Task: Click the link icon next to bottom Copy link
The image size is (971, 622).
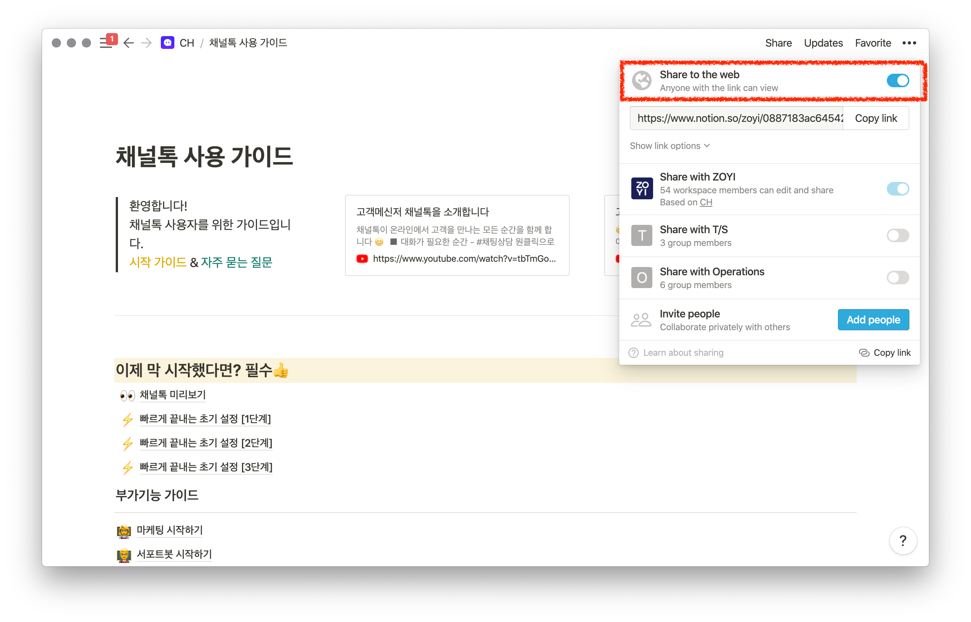Action: (864, 353)
